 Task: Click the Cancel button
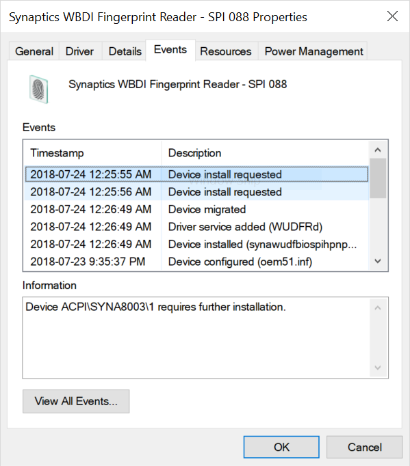[364, 447]
